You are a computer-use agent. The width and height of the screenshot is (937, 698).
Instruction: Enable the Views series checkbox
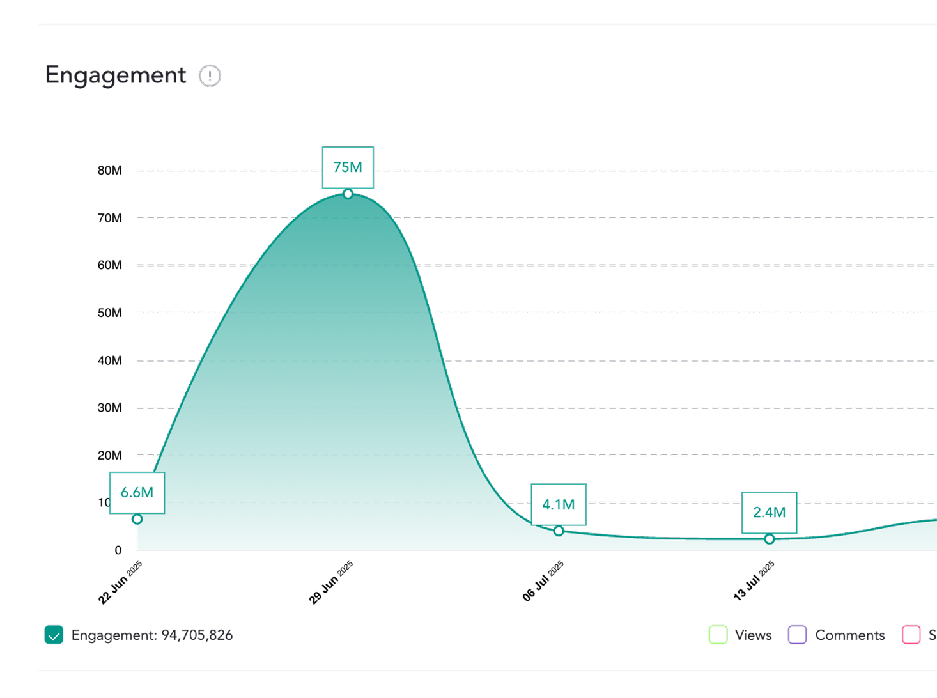pyautogui.click(x=718, y=635)
